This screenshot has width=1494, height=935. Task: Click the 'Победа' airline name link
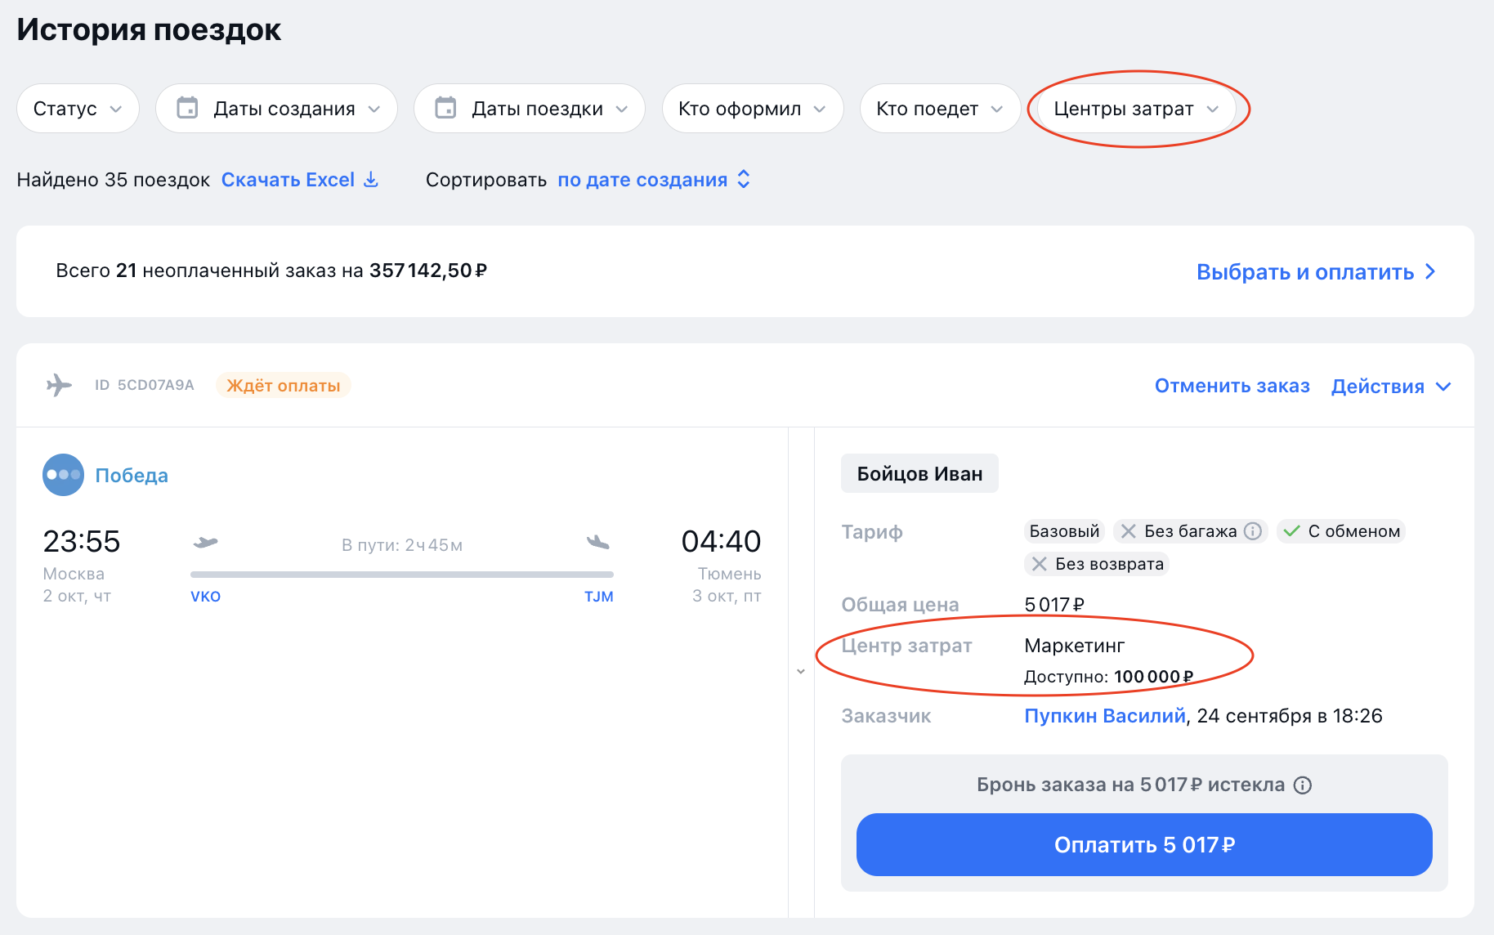[132, 476]
